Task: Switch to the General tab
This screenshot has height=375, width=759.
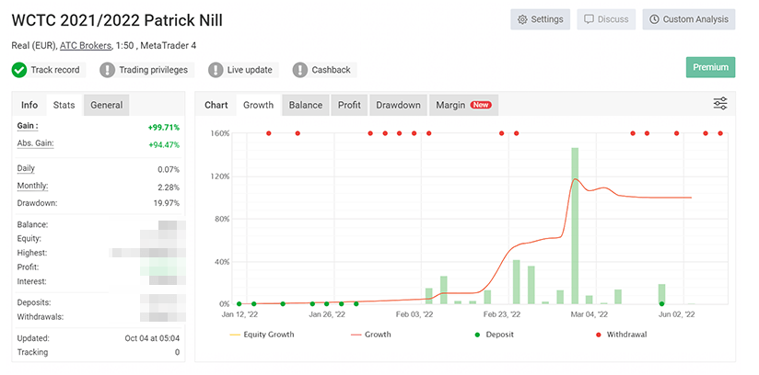Action: (106, 105)
